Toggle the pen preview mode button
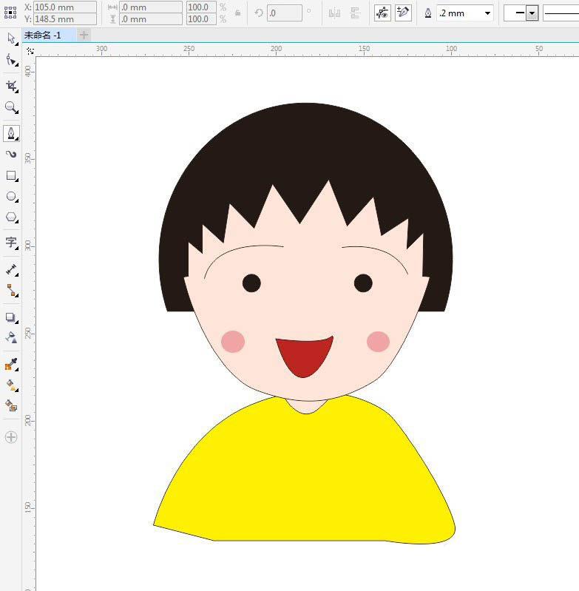 click(x=382, y=13)
